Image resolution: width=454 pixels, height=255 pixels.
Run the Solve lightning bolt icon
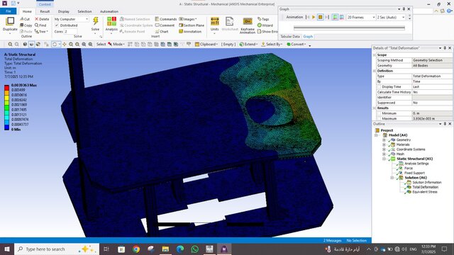pyautogui.click(x=95, y=21)
